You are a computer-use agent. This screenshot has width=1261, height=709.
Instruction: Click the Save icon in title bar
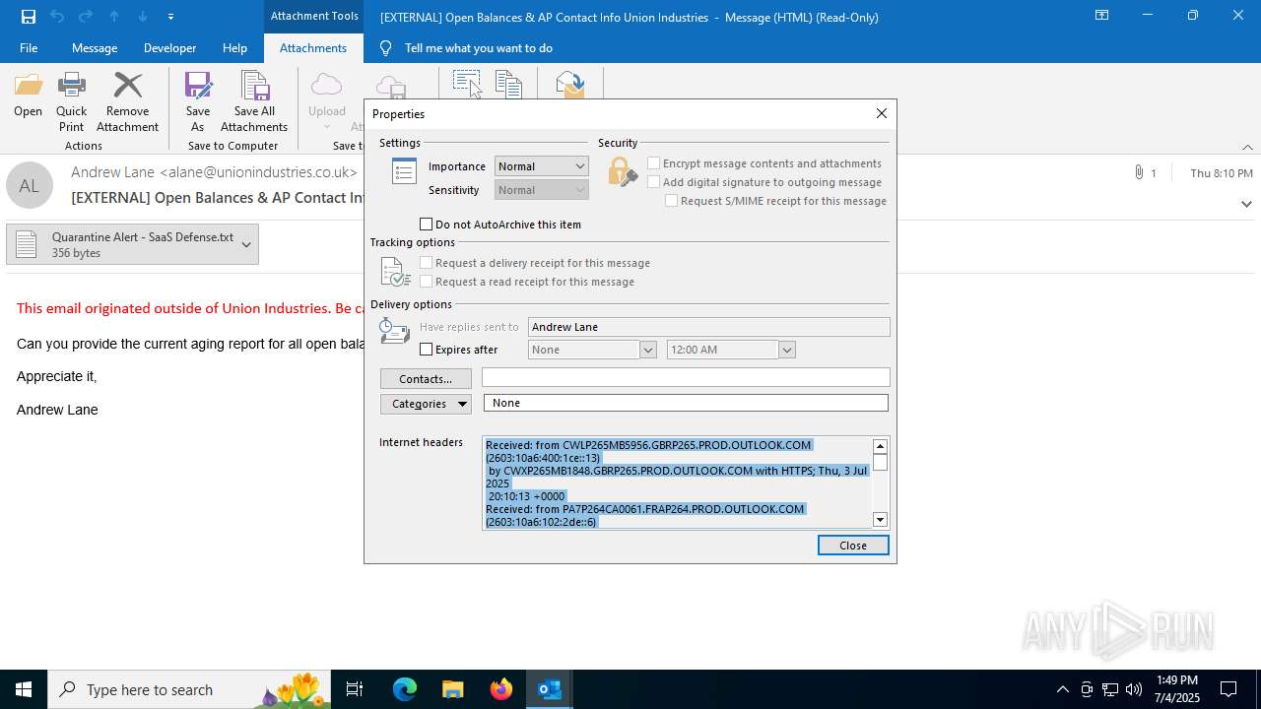pyautogui.click(x=29, y=17)
